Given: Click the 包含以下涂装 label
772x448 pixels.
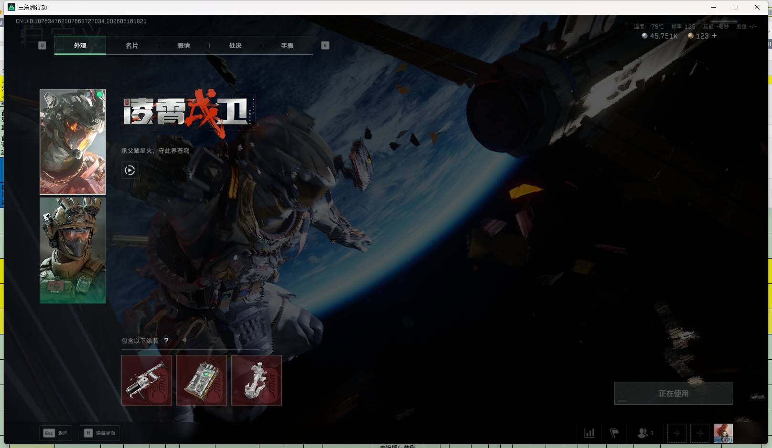Looking at the screenshot, I should pos(140,341).
